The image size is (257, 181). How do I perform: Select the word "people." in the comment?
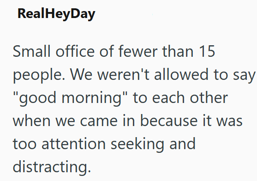[39, 75]
